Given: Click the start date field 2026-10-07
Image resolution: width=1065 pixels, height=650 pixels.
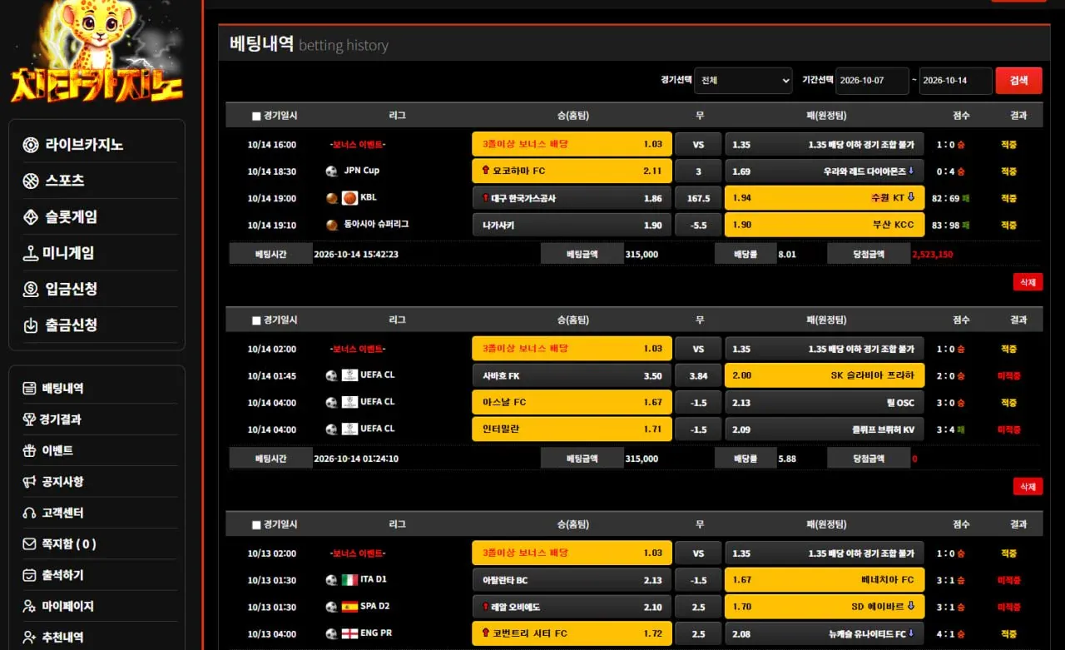Looking at the screenshot, I should [872, 81].
